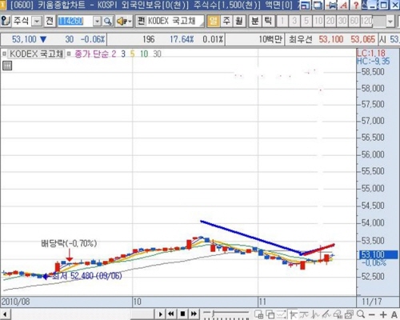
Task: Click the minus zoom out icon
Action: coord(372,314)
